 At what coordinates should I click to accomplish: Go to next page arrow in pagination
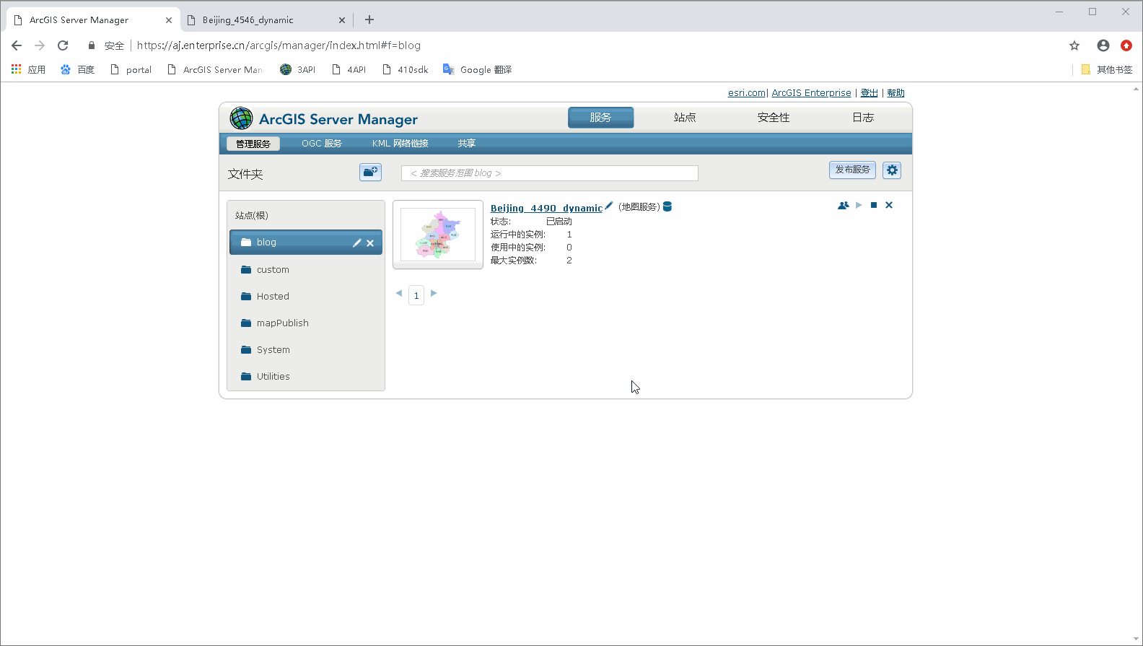tap(434, 293)
